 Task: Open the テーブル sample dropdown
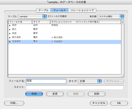coord(32,16)
